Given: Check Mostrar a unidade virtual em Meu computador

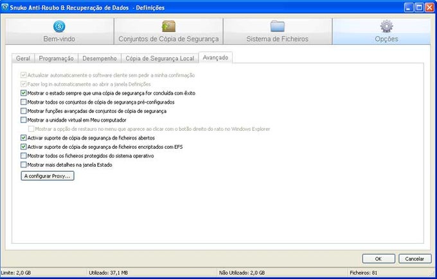Looking at the screenshot, I should (x=24, y=120).
